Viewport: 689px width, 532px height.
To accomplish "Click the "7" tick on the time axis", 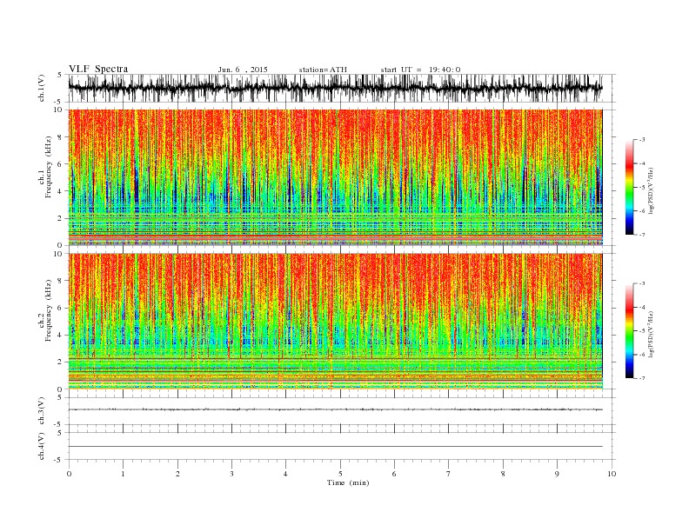I will click(x=449, y=474).
